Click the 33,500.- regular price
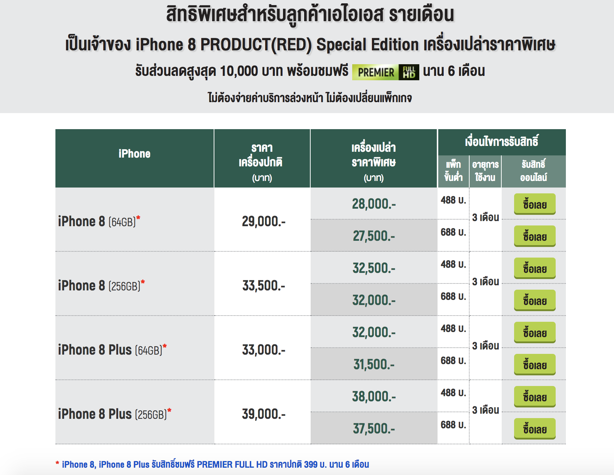614x475 pixels. coord(263,286)
